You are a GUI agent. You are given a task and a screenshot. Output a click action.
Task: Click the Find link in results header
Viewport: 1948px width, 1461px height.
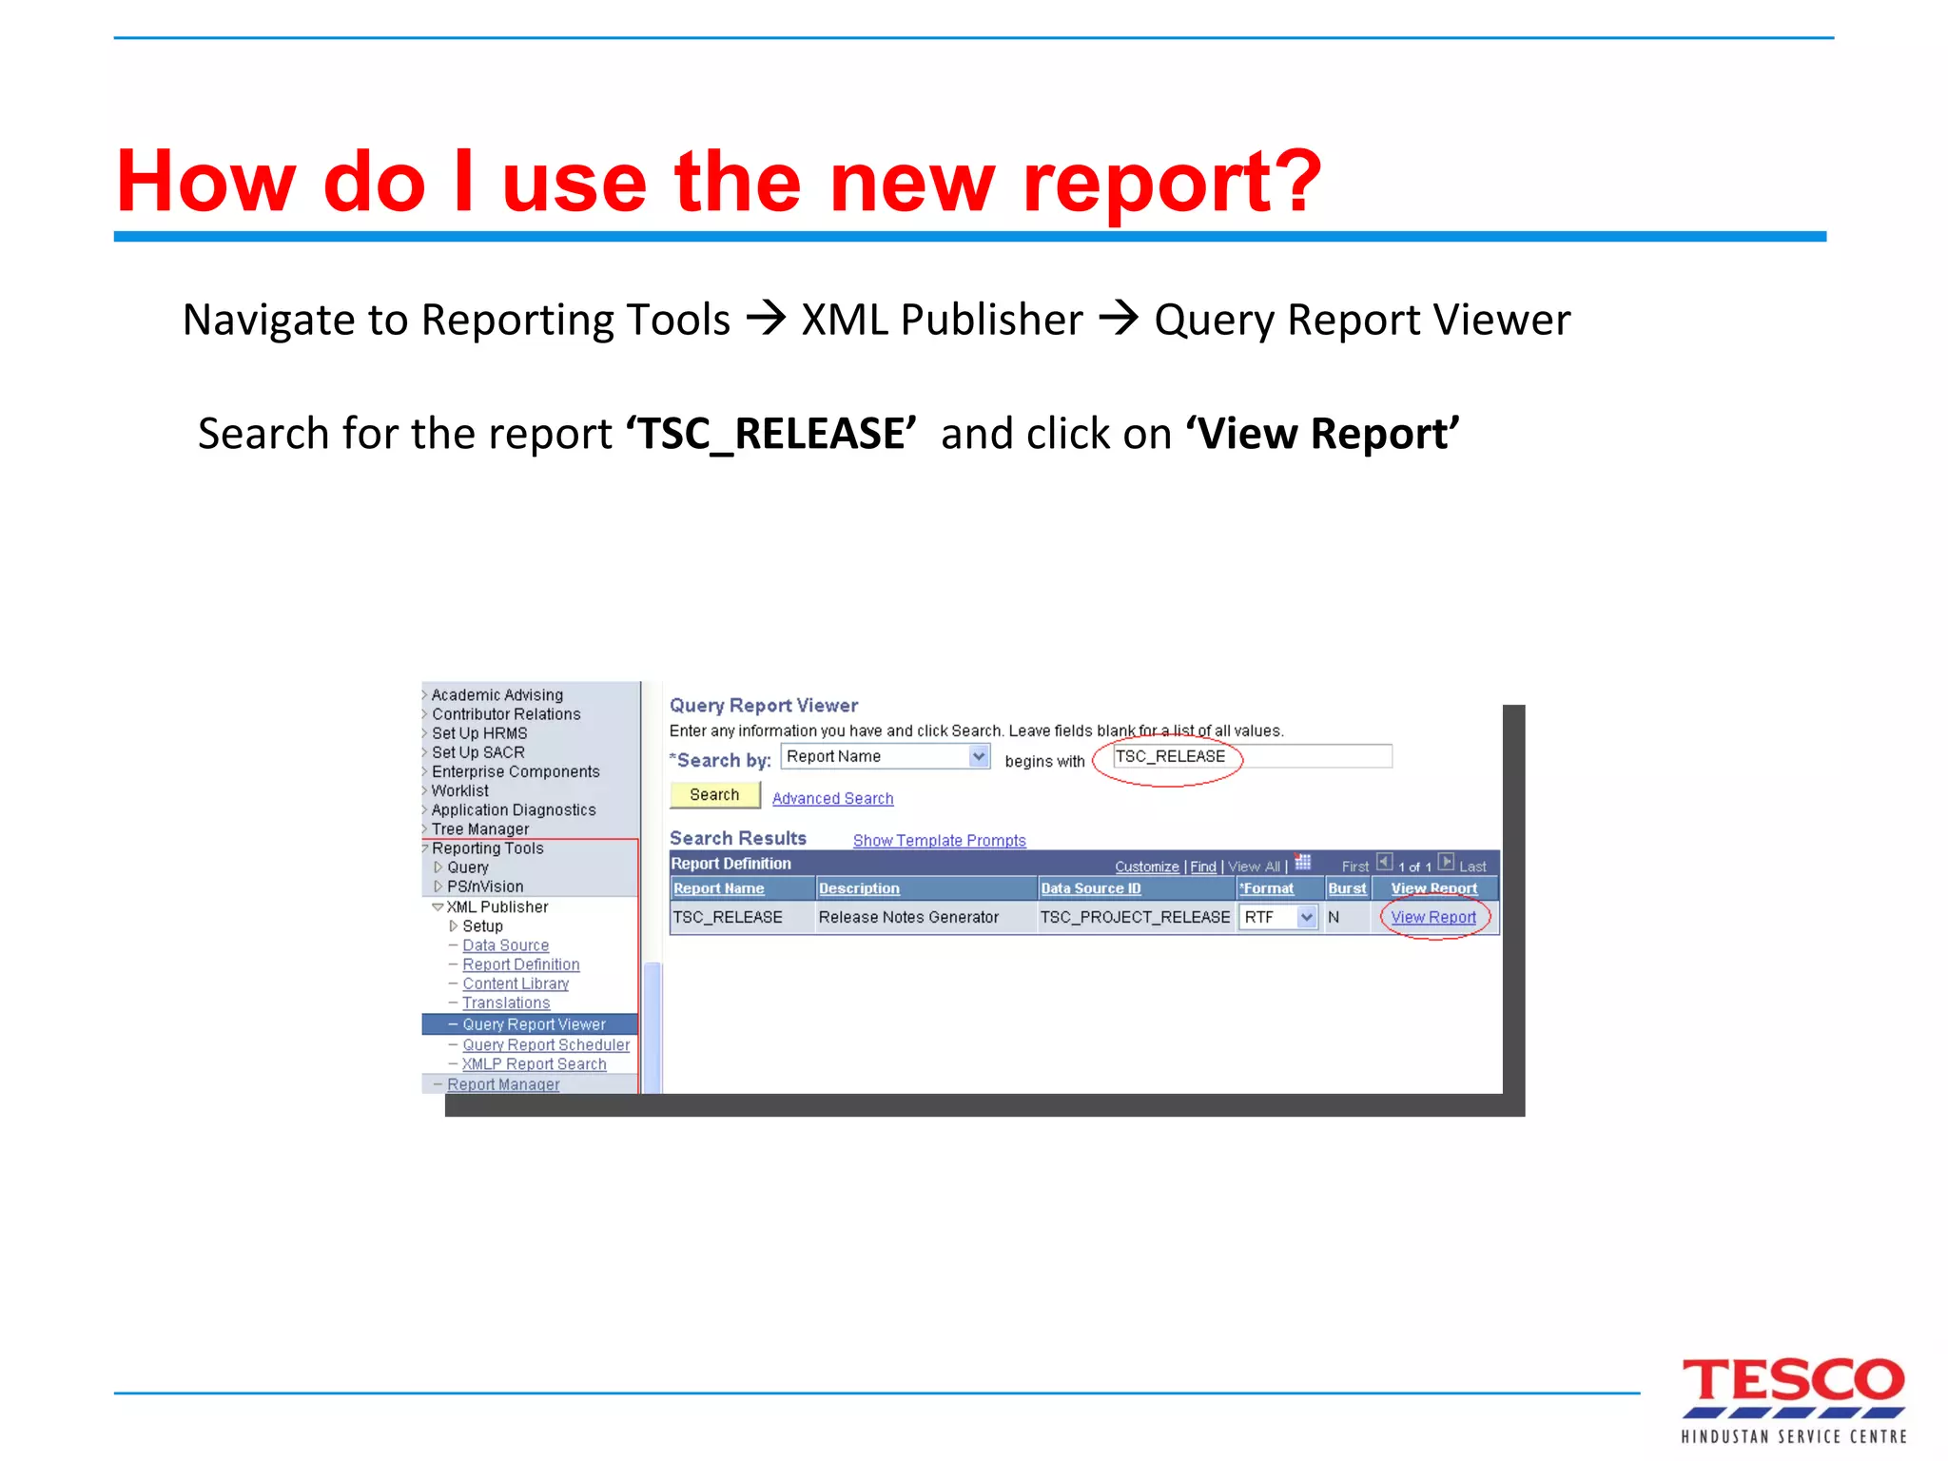[1203, 867]
